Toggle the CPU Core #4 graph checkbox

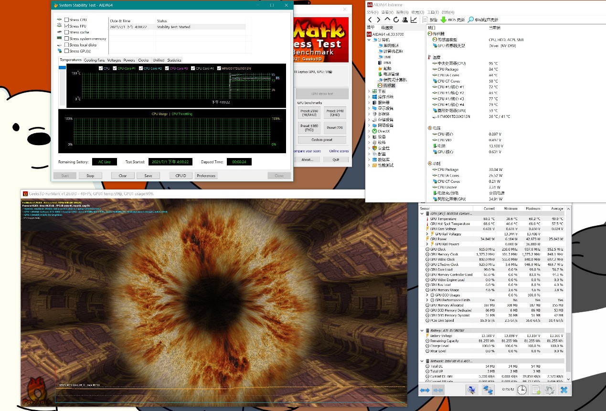pyautogui.click(x=192, y=68)
